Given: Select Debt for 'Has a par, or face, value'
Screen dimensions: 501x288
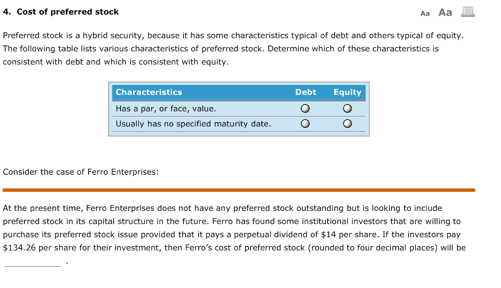Looking at the screenshot, I should coord(305,108).
